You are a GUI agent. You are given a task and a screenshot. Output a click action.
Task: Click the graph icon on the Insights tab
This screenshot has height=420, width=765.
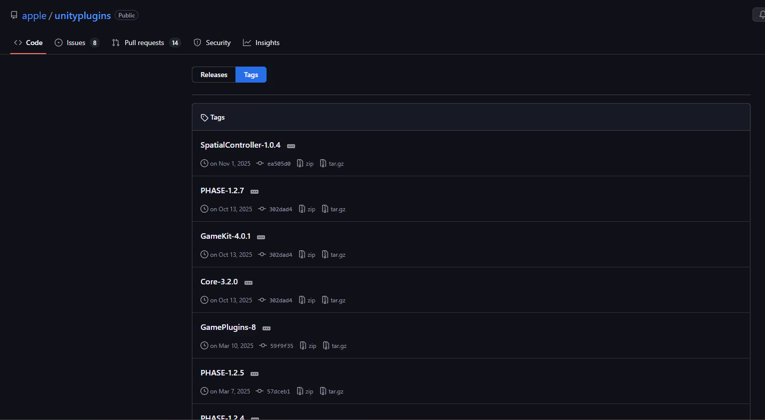[247, 43]
